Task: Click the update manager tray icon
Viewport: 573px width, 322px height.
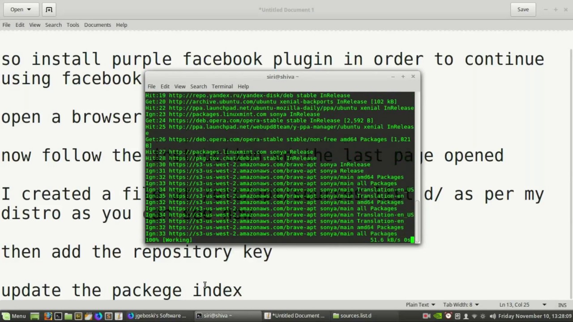Action: point(458,316)
